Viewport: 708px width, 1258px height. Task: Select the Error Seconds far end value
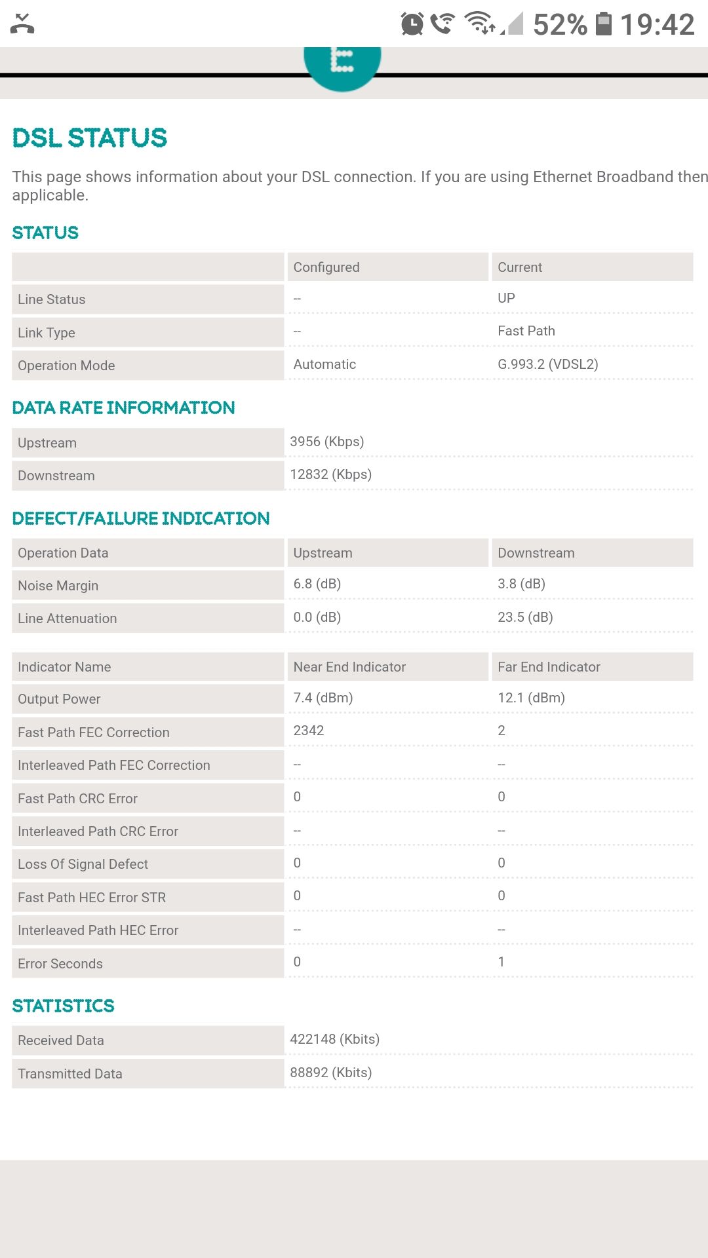point(501,961)
